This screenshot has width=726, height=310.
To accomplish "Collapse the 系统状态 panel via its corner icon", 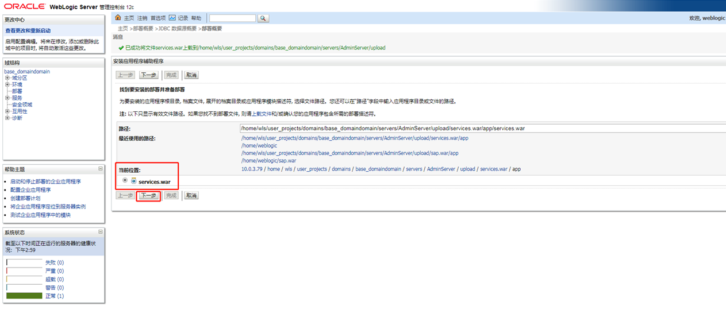I will [101, 232].
